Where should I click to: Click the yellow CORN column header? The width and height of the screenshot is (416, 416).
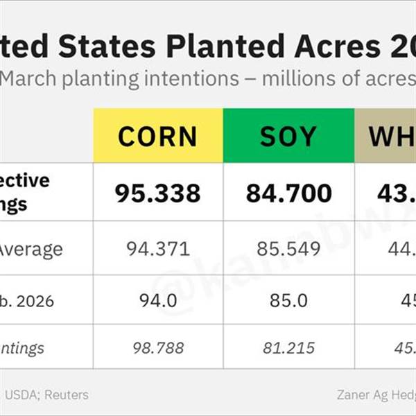click(158, 136)
